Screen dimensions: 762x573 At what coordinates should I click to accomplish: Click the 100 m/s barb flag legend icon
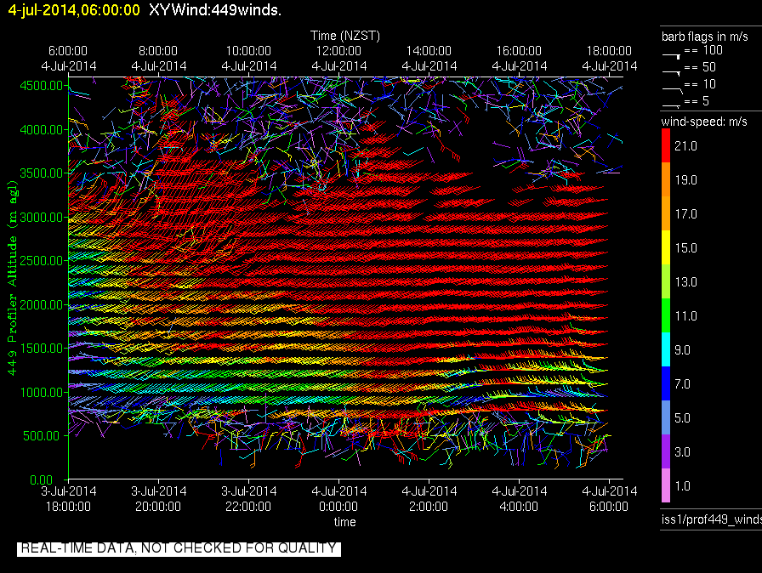671,56
